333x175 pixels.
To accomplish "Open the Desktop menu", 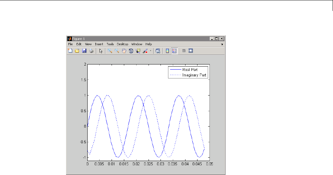I will coord(122,44).
